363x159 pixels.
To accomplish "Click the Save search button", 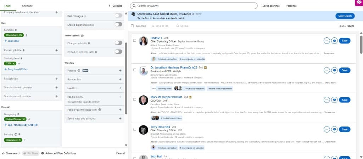I will click(345, 16).
